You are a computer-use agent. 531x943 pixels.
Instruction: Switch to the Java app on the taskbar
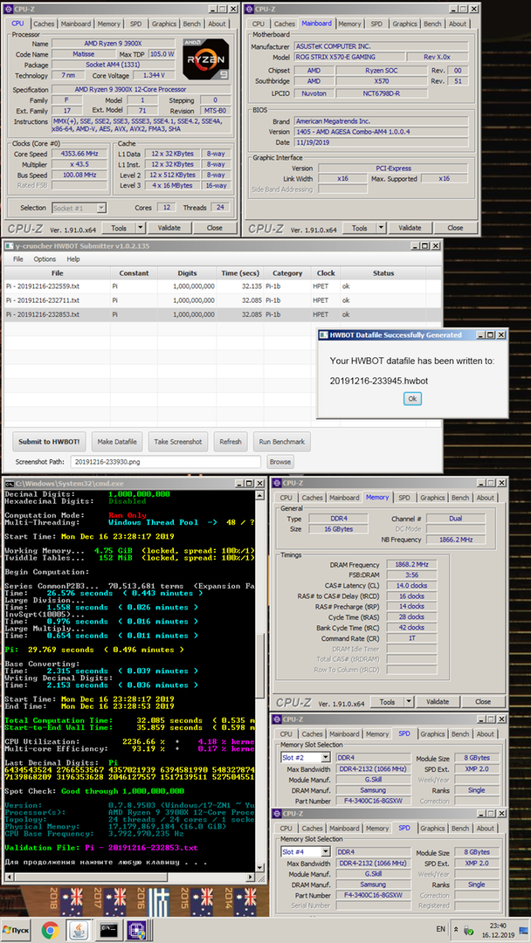coord(79,930)
